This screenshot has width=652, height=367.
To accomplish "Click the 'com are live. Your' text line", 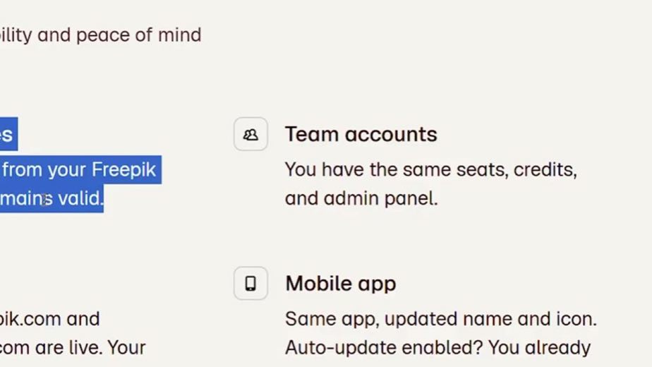I will click(x=73, y=347).
